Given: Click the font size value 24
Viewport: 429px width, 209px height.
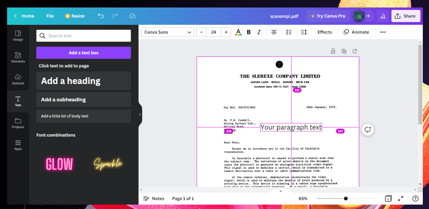Looking at the screenshot, I should [x=214, y=32].
